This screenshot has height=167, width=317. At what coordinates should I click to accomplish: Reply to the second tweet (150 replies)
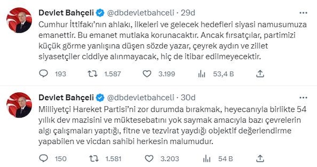(x=44, y=159)
